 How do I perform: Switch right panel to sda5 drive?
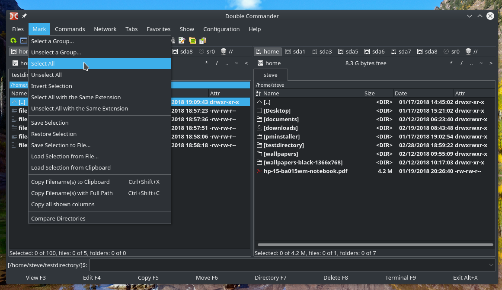pos(348,51)
